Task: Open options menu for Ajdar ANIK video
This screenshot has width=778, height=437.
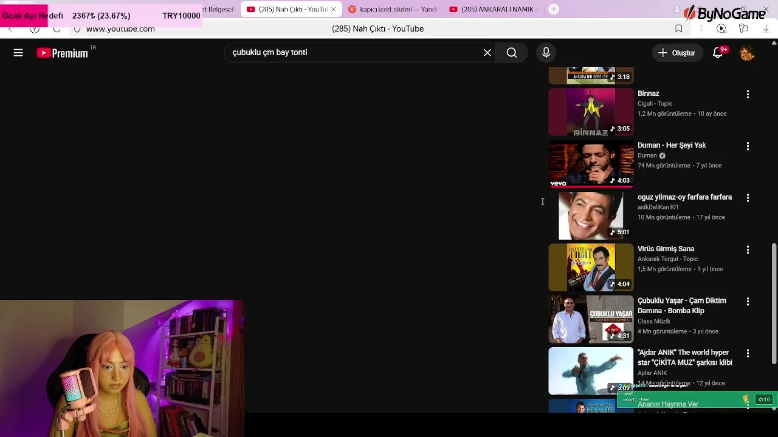Action: pyautogui.click(x=748, y=353)
